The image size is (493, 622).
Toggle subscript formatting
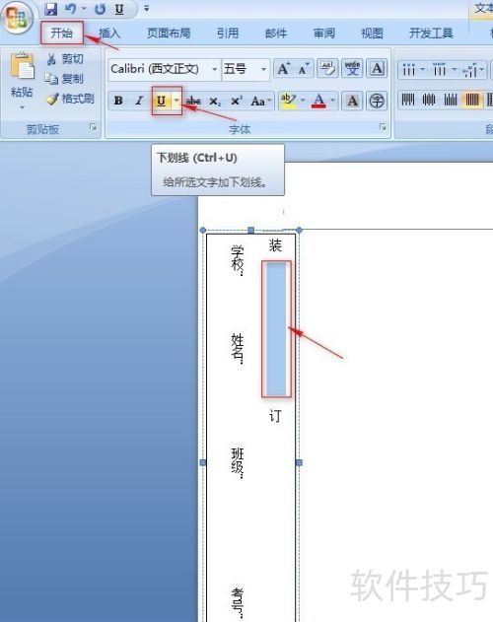(x=215, y=101)
